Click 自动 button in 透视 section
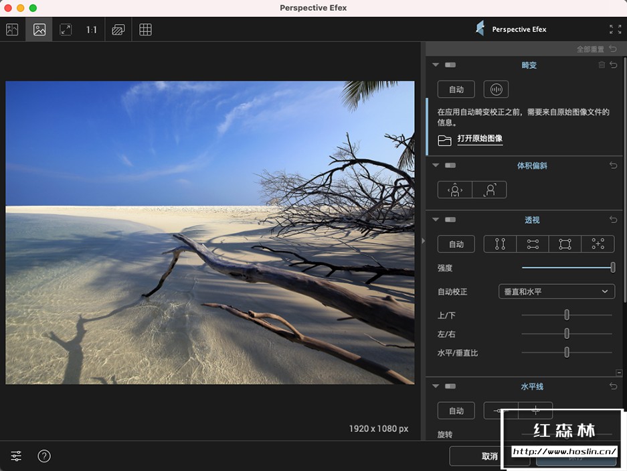The image size is (627, 471). (x=456, y=245)
